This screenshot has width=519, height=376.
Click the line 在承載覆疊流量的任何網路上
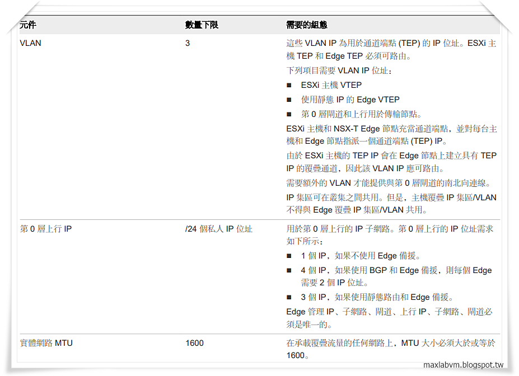point(391,349)
